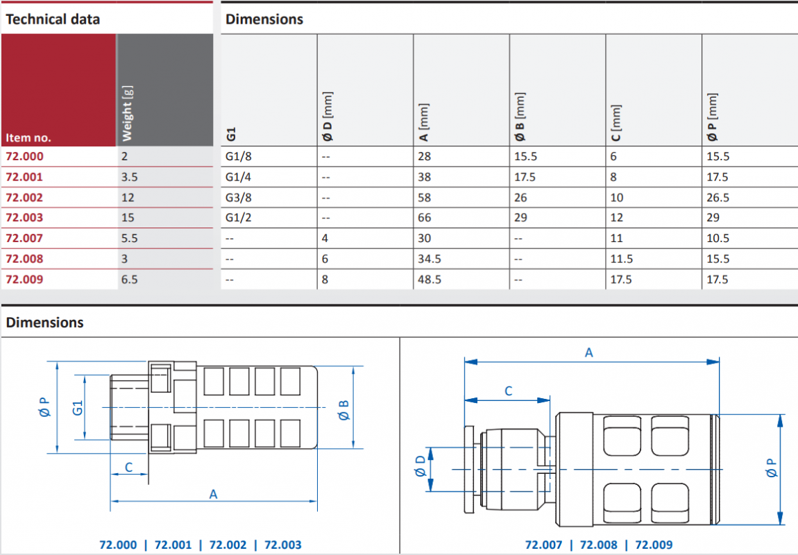
Task: Click the G1/4 thread cell
Action: pyautogui.click(x=238, y=177)
